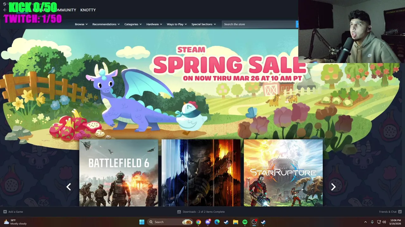Open the weather widget showing 38°F
Viewport: 405px width, 227px height.
click(x=15, y=222)
